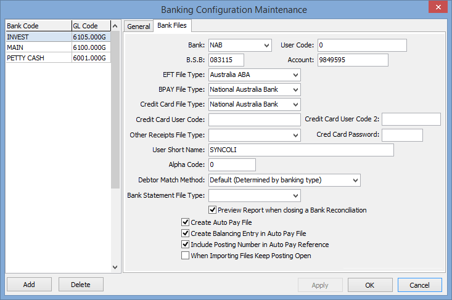Click the Delete button
Viewport: 452px width, 300px height.
(81, 285)
